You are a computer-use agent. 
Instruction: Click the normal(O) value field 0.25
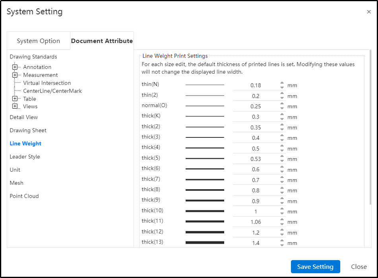[256, 106]
